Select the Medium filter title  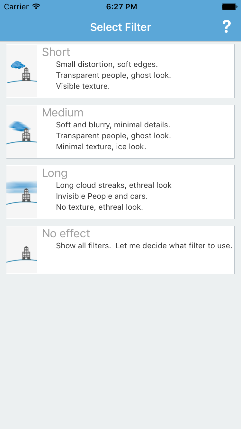tap(63, 113)
